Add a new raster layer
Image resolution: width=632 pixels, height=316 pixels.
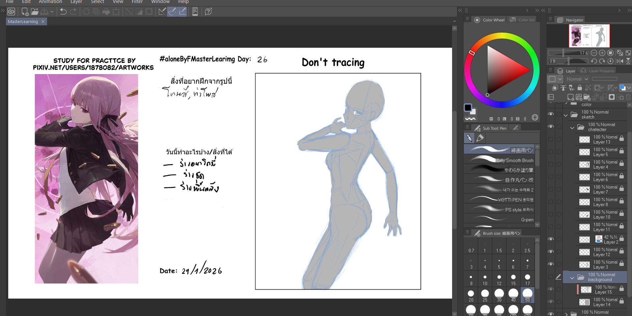pos(570,97)
